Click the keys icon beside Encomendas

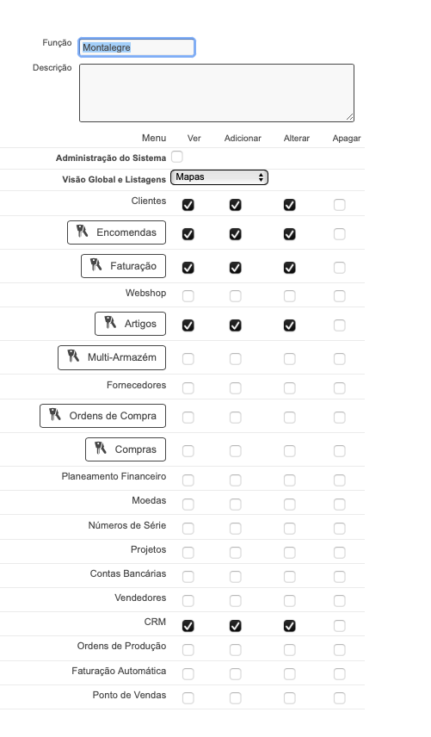pos(83,232)
